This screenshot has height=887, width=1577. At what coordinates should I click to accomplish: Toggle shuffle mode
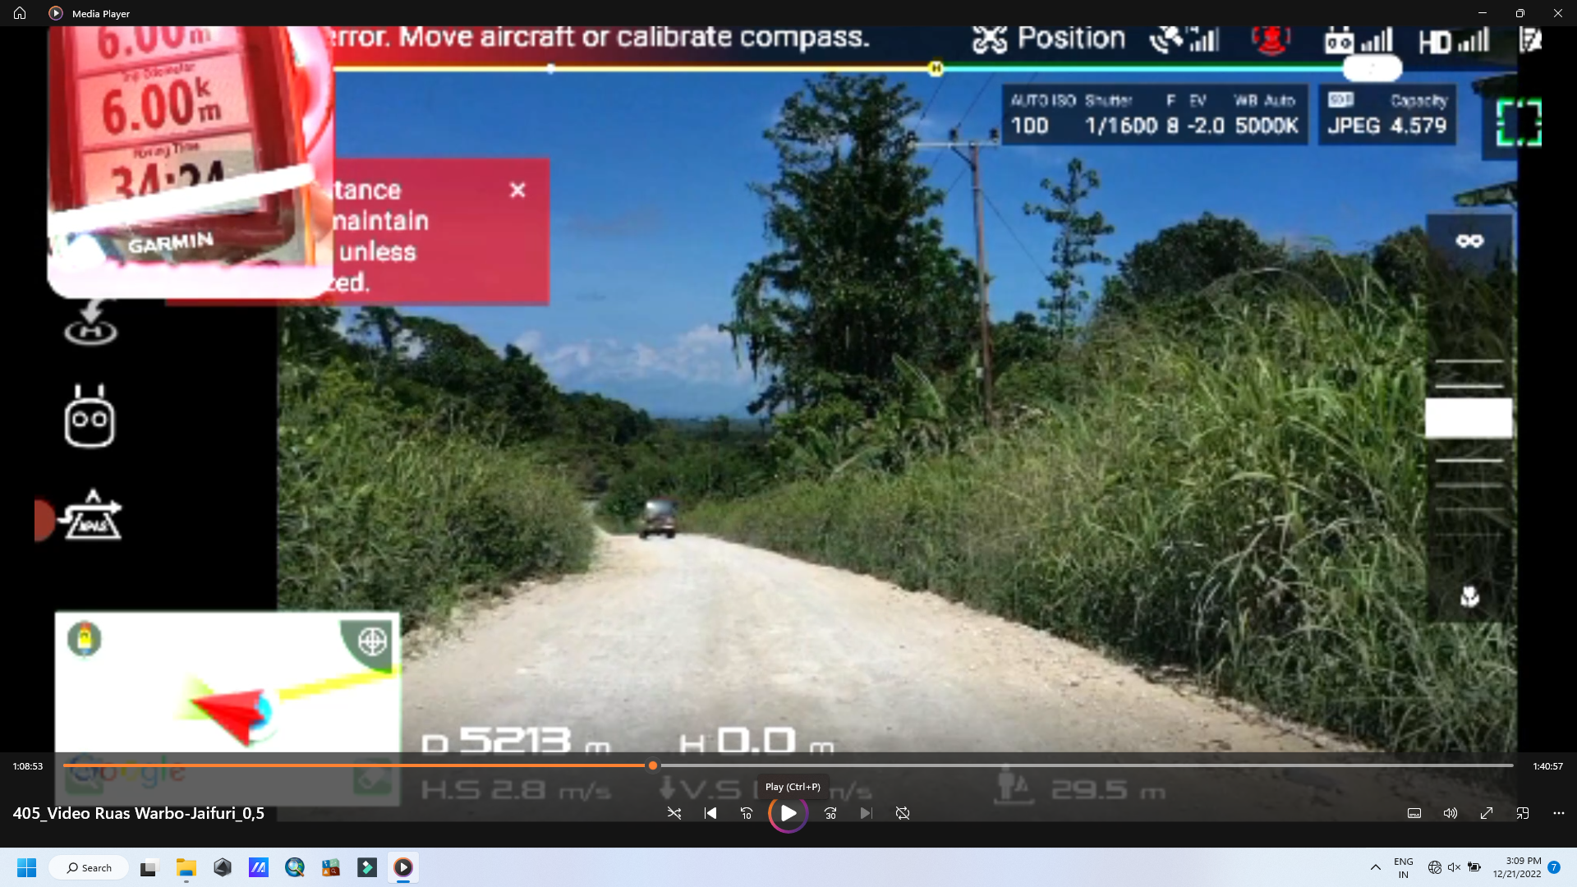(x=674, y=813)
